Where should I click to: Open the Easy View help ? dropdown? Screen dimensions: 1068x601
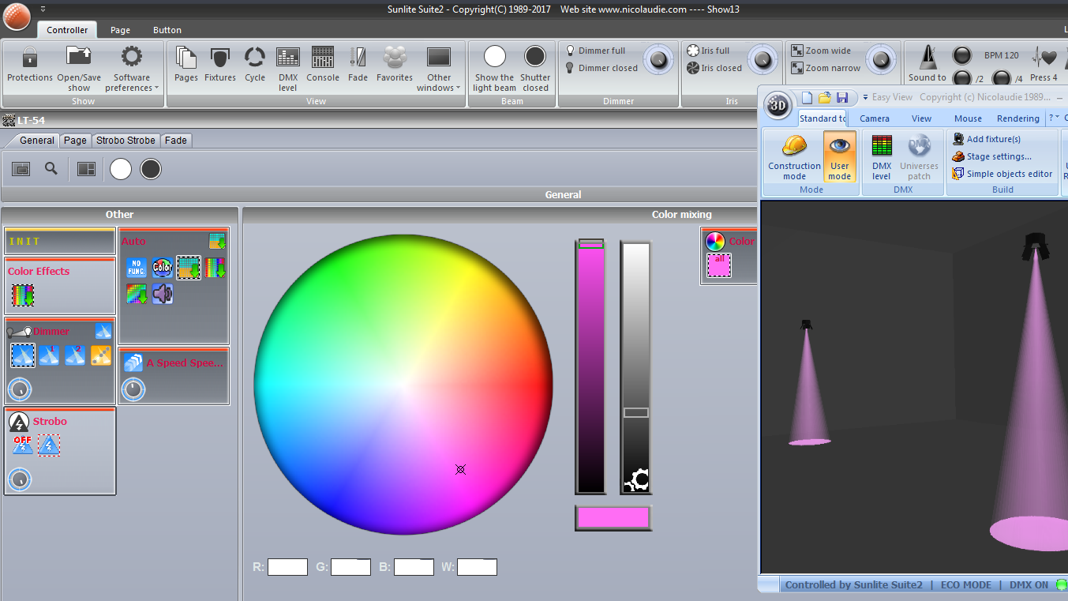click(1054, 118)
